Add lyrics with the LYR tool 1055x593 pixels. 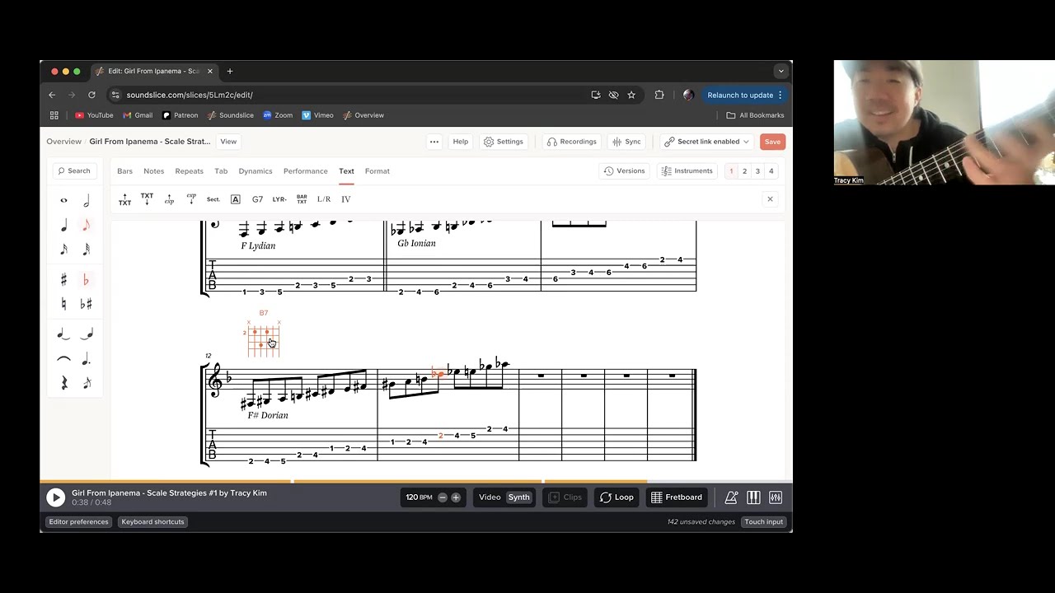(279, 199)
